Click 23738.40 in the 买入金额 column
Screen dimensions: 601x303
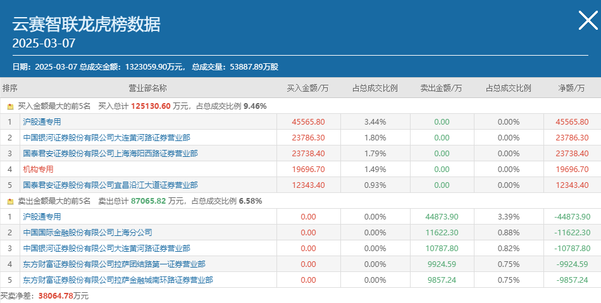pos(308,154)
